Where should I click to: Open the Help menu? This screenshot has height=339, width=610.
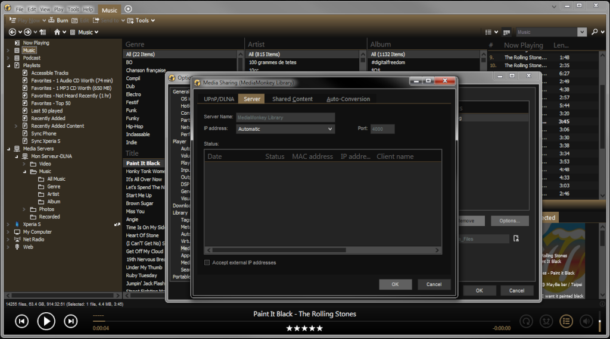(88, 9)
